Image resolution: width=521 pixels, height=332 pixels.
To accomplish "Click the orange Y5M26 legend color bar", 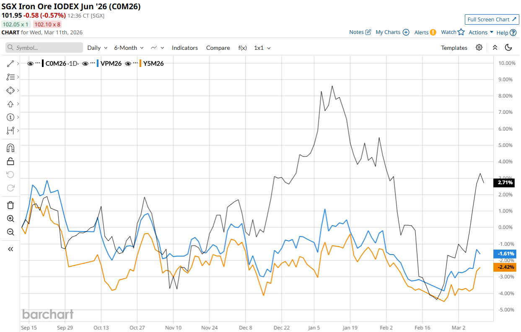I will tap(140, 64).
